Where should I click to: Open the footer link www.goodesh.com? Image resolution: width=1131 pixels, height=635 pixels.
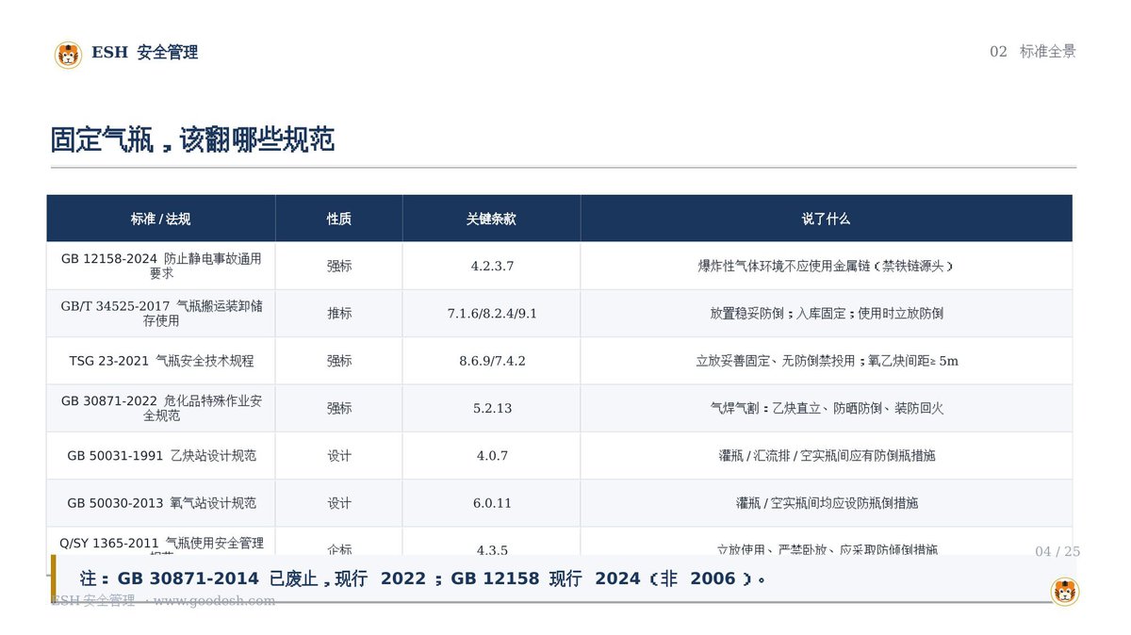pos(215,601)
